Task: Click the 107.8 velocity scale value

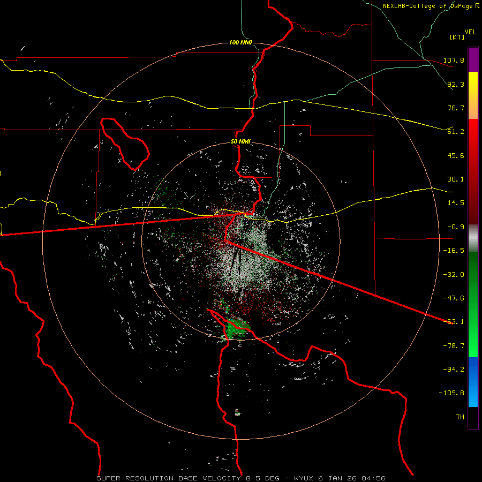Action: pyautogui.click(x=454, y=60)
